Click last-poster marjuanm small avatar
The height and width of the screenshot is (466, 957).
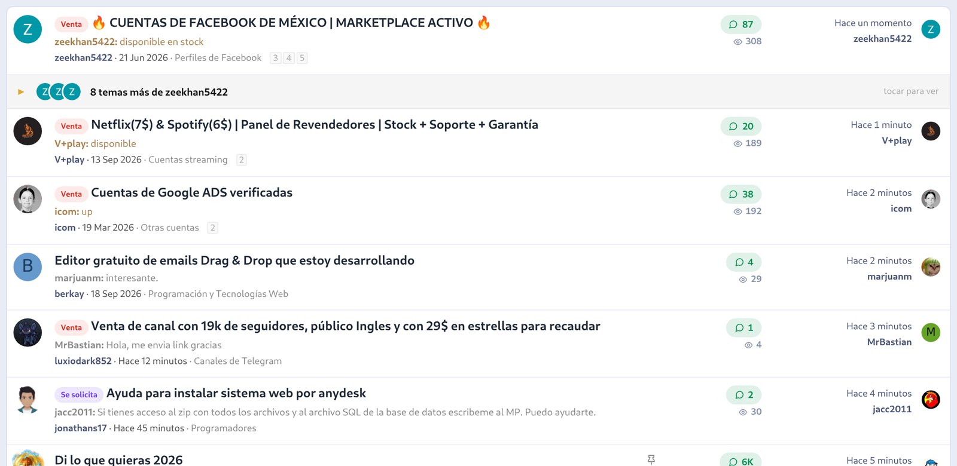click(x=931, y=267)
